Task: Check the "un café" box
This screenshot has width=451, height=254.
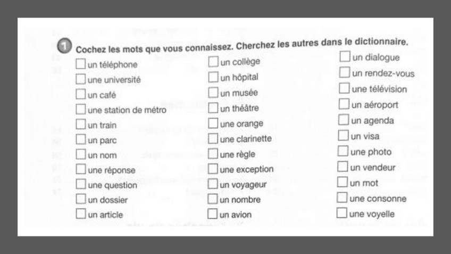Action: point(80,95)
